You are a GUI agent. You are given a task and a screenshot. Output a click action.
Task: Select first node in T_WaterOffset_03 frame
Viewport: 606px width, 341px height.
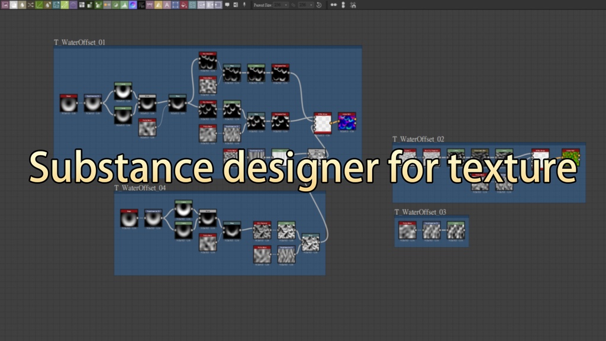pos(407,231)
